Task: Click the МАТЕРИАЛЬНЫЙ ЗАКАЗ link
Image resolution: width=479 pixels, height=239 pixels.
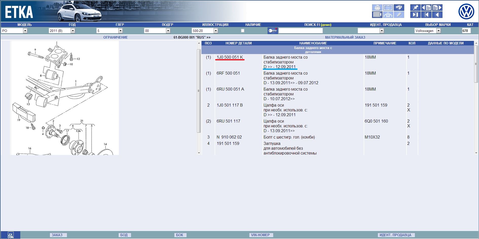Action: 345,37
